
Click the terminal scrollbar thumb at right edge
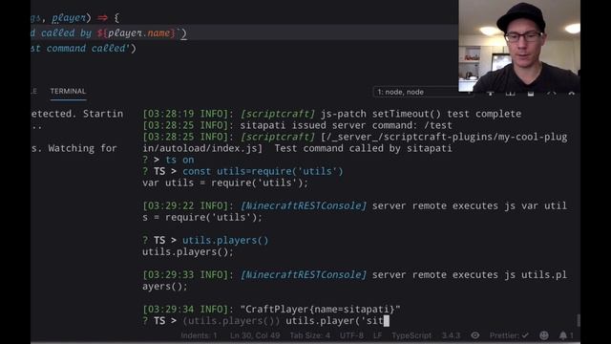[579, 321]
